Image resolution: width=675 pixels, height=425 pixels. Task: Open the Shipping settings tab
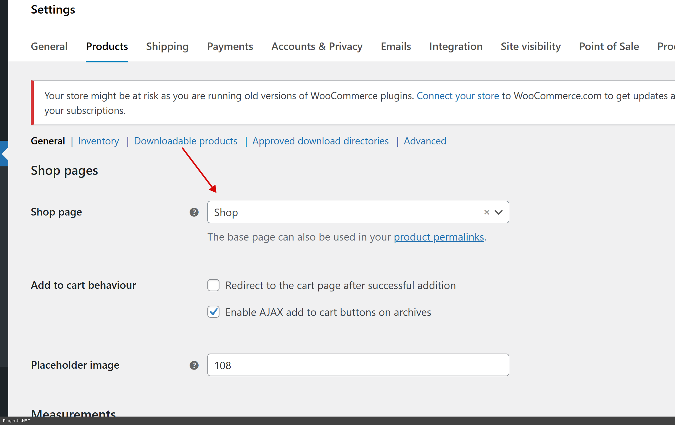point(167,46)
